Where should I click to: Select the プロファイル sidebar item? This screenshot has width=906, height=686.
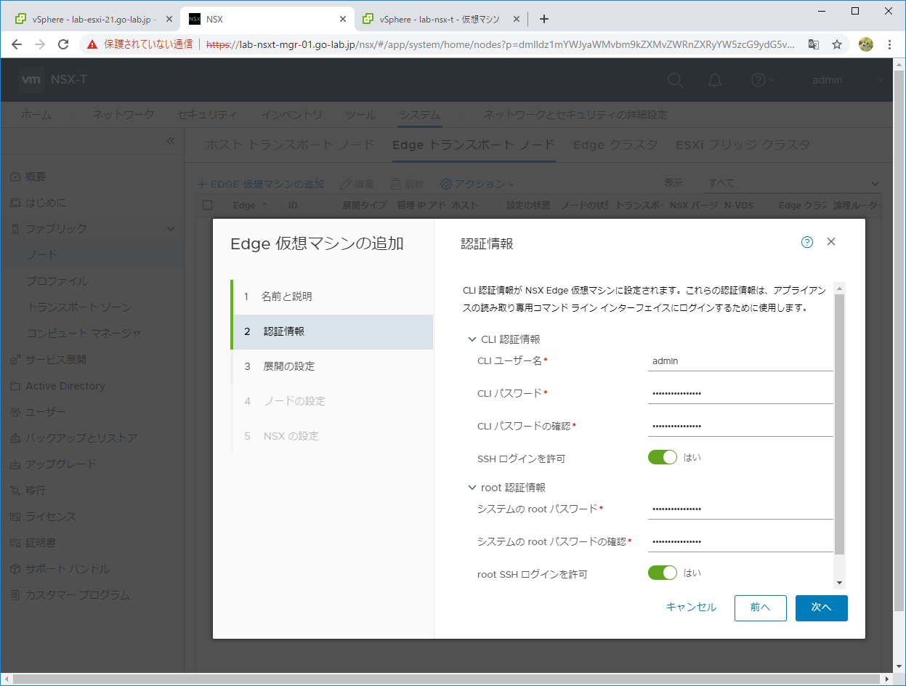tap(57, 281)
